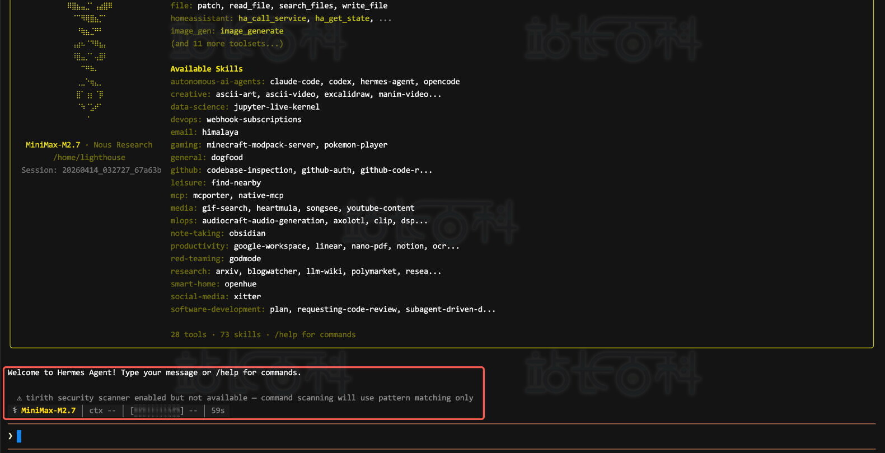Click the caduceus icon in the status bar
Viewport: 885px width, 453px height.
coord(15,410)
